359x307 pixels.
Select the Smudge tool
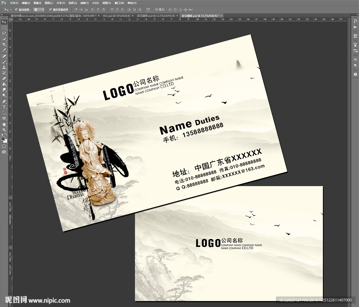point(4,90)
